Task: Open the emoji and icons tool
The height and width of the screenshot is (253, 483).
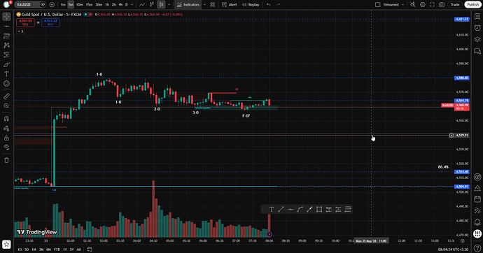Action: point(6,84)
